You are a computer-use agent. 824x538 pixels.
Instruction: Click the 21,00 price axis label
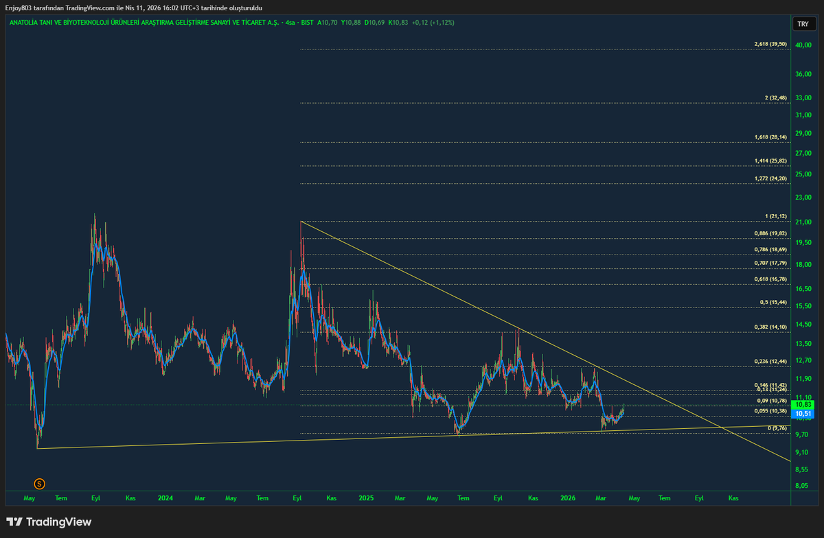[803, 223]
